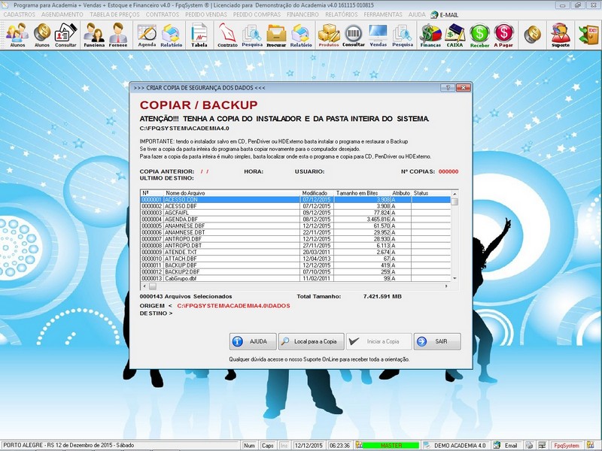Viewport: 602px width, 451px height.
Task: Click the horizontal scrollbar right arrow
Action: pyautogui.click(x=446, y=286)
